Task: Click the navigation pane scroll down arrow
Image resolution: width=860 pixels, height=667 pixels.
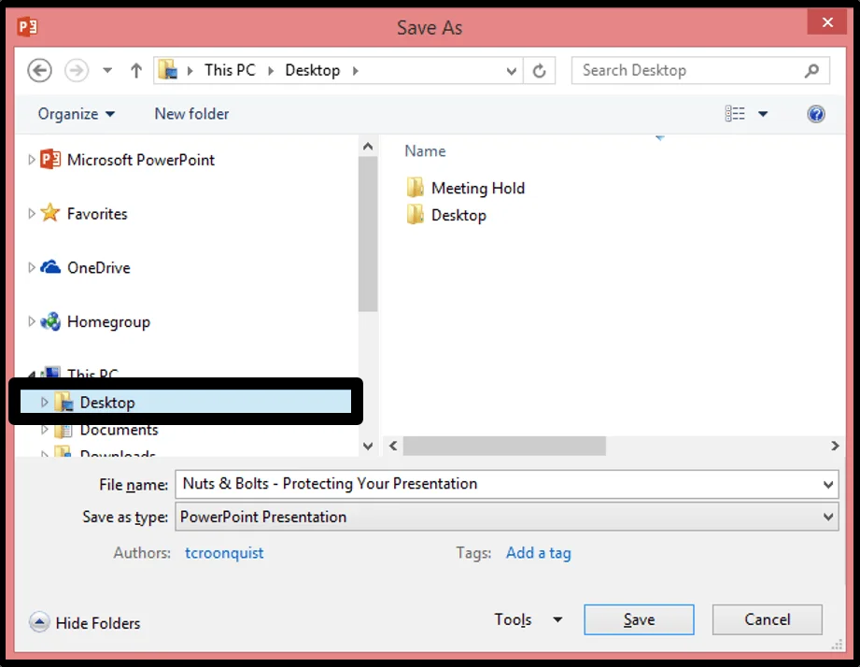Action: pos(368,446)
